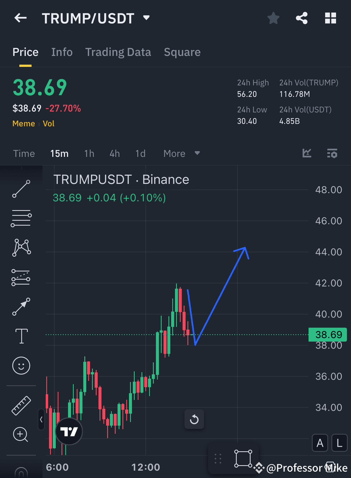Viewport: 351px width, 478px height.
Task: Switch to the Trading Data tab
Action: pos(118,52)
